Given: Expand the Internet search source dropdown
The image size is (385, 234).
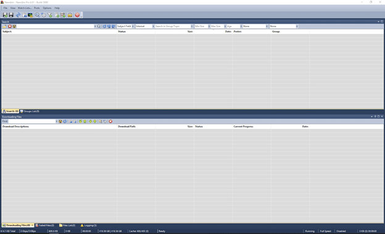Looking at the screenshot, I should (145, 27).
